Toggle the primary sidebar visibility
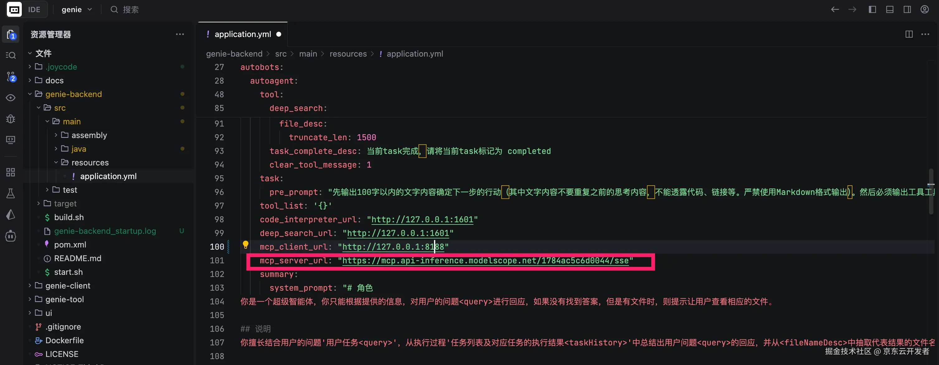 (x=872, y=9)
